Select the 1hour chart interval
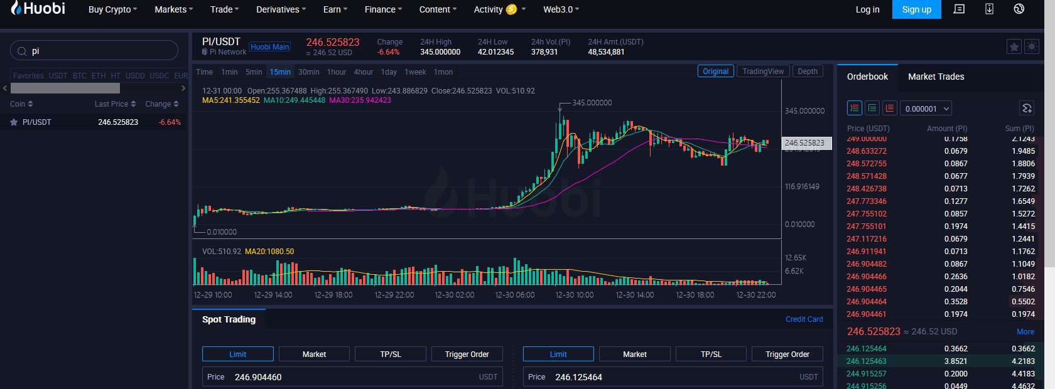The width and height of the screenshot is (1055, 389). coord(337,72)
